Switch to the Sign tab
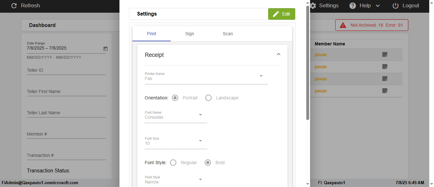This screenshot has width=434, height=187. point(190,34)
